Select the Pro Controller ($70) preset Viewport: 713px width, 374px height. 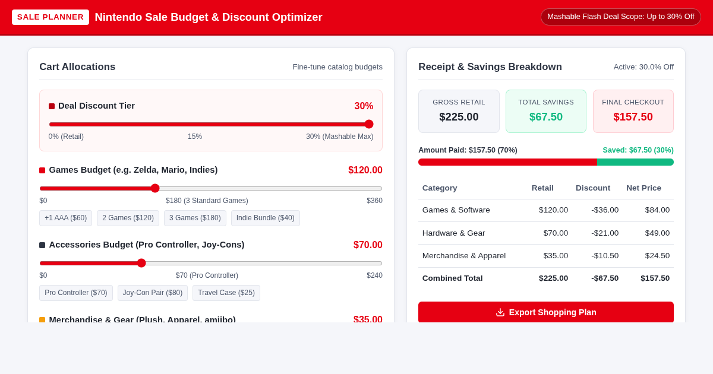[x=76, y=293]
